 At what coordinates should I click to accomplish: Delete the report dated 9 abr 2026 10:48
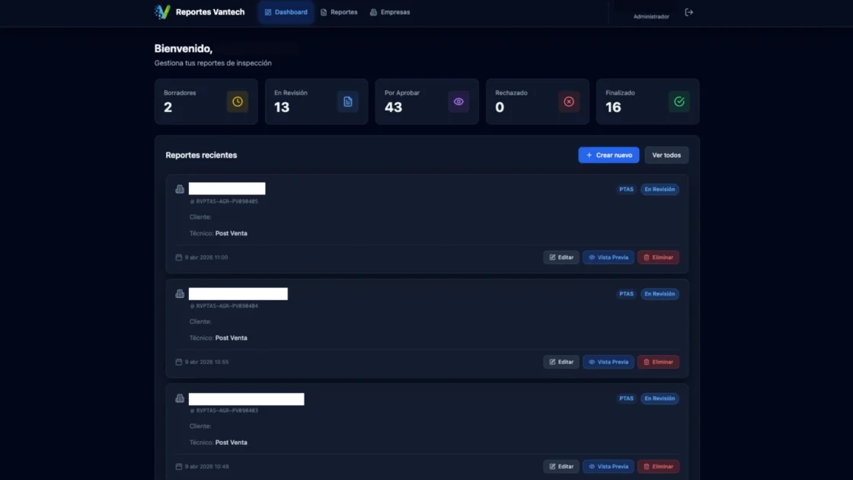click(658, 466)
